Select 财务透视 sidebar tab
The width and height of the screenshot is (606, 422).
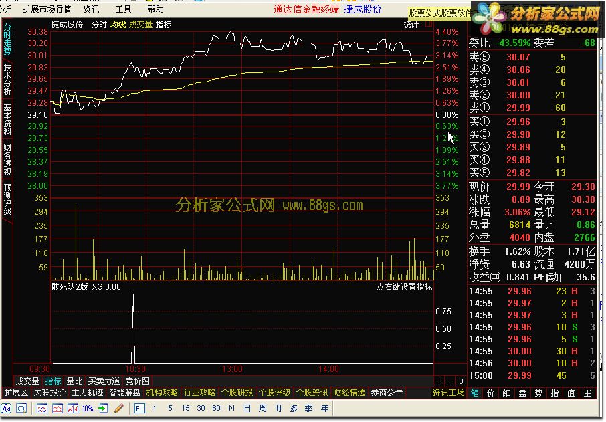click(x=7, y=159)
